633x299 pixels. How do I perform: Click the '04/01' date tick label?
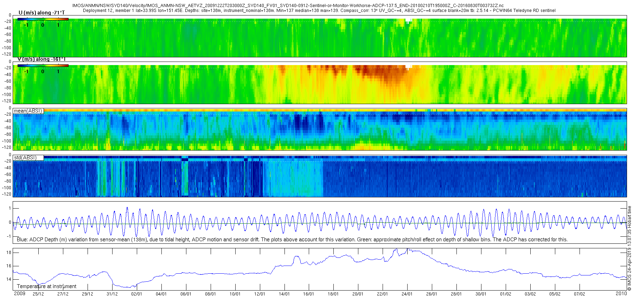tap(161, 294)
